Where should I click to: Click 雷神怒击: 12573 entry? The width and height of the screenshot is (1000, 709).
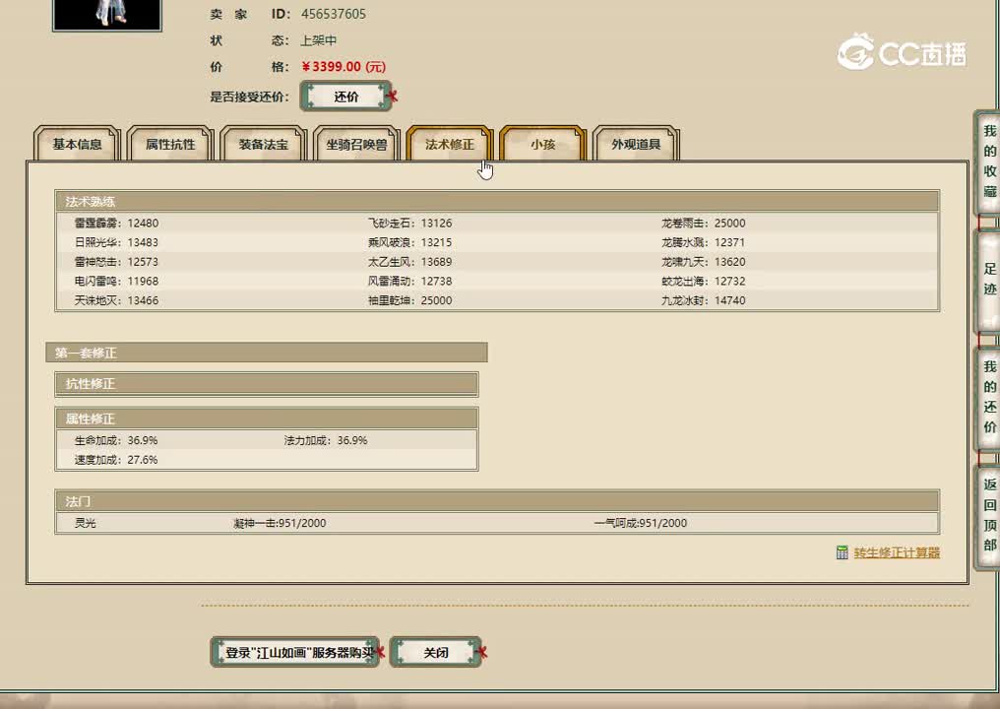point(116,262)
